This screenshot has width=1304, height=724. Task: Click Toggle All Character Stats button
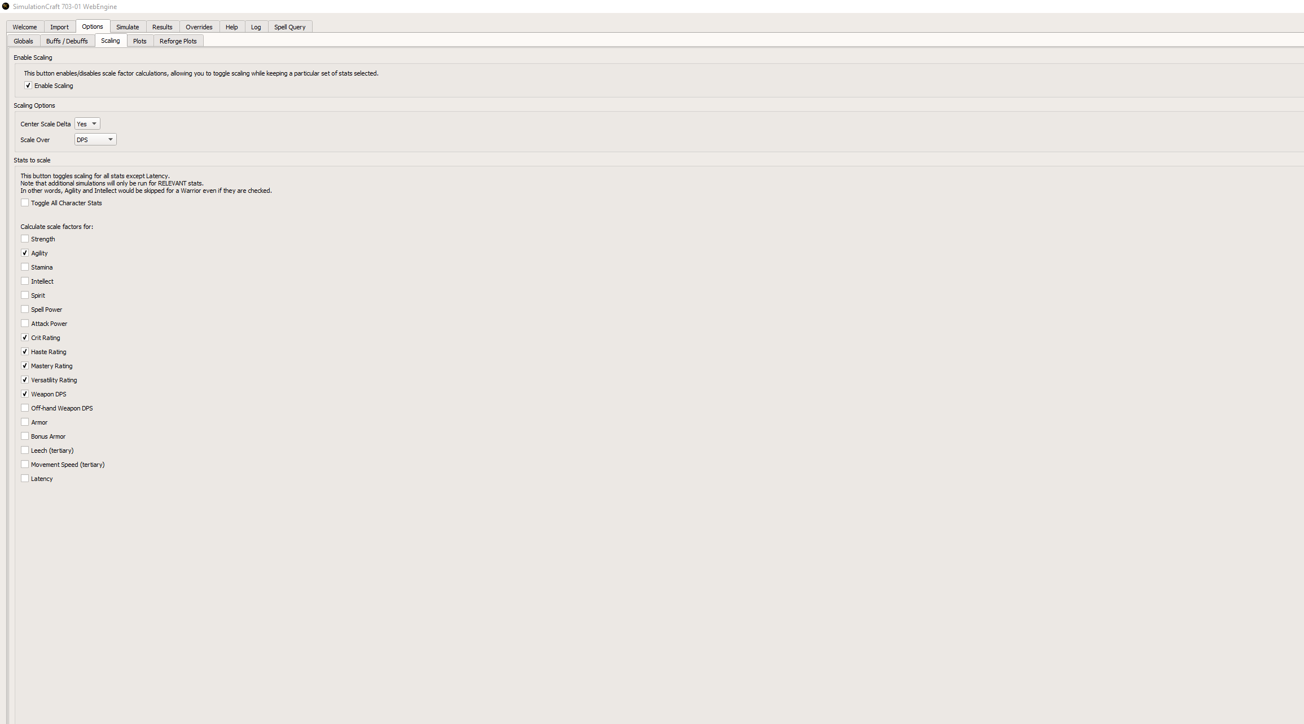[25, 202]
